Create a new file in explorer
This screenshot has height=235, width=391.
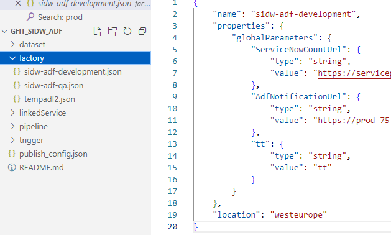pos(98,31)
